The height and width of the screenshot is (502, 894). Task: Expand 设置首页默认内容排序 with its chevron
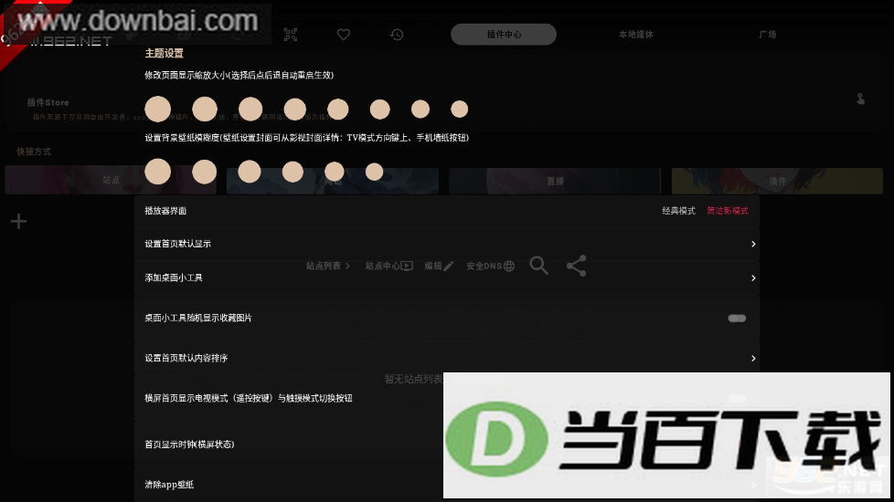coord(753,358)
